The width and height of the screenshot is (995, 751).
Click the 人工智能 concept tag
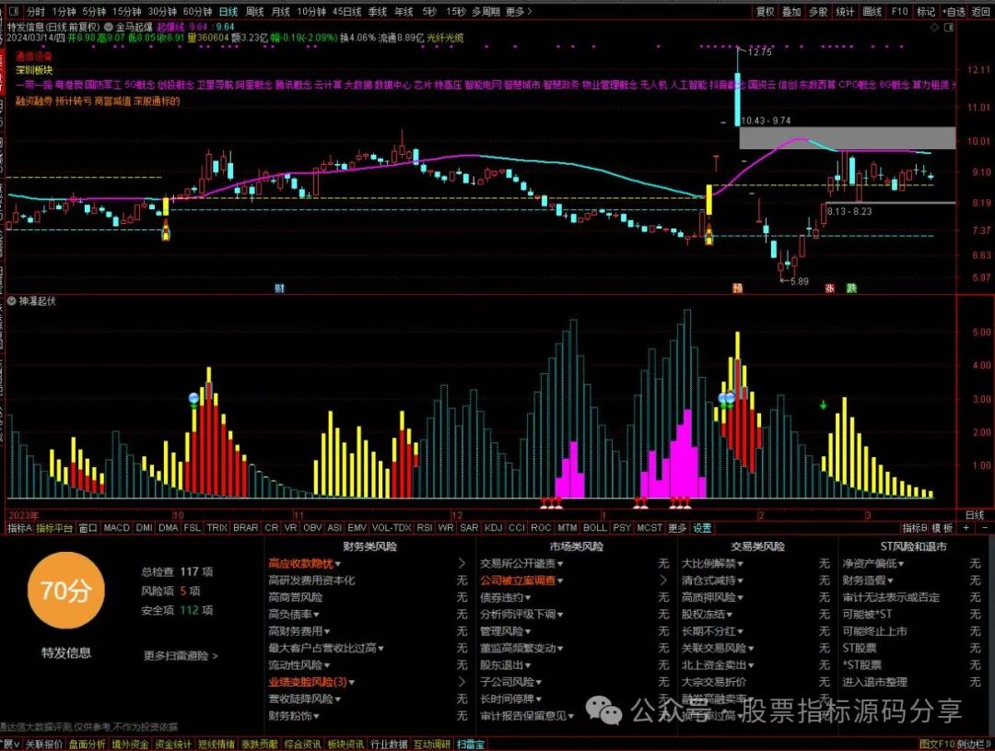(x=688, y=85)
